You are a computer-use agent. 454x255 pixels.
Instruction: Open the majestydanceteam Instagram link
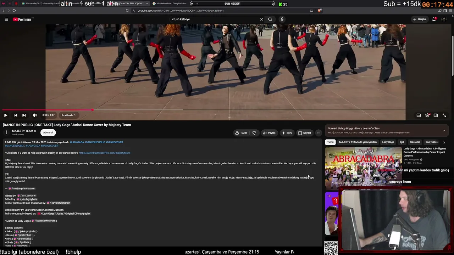22,188
